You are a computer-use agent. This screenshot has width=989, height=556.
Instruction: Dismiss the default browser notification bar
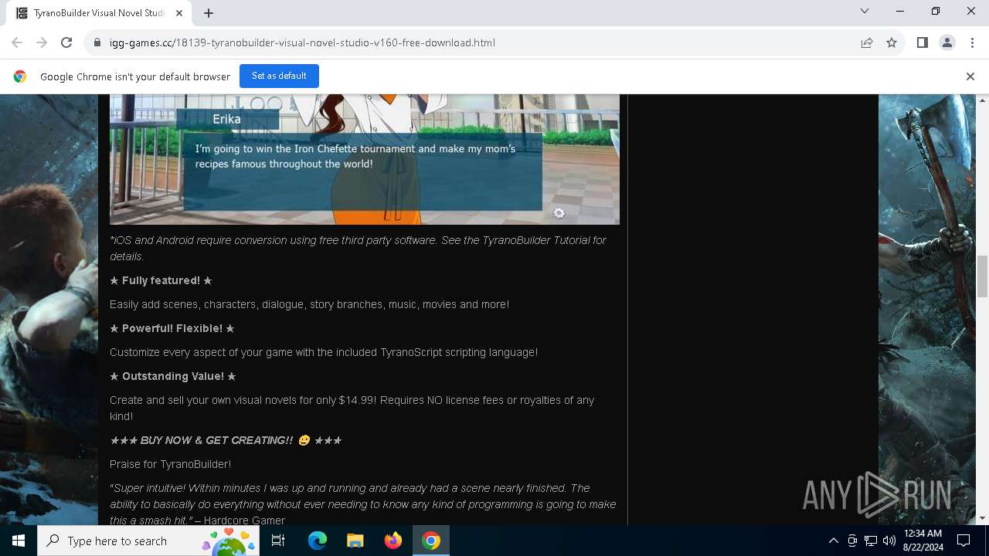point(970,76)
